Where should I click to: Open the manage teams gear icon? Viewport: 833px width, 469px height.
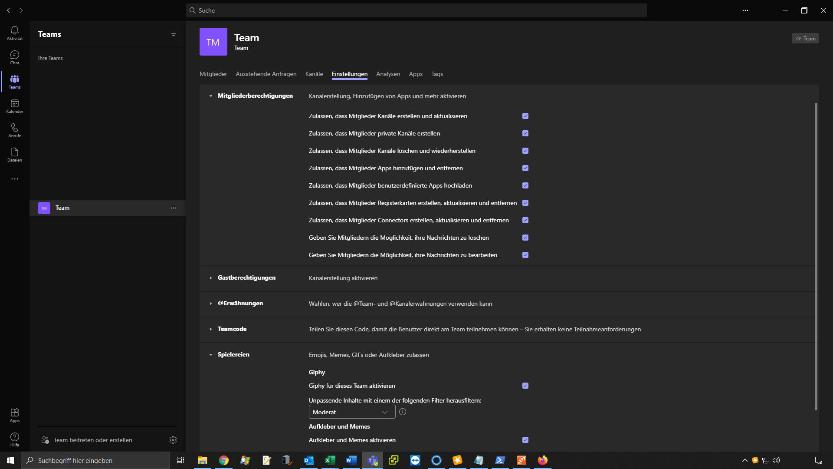[173, 440]
